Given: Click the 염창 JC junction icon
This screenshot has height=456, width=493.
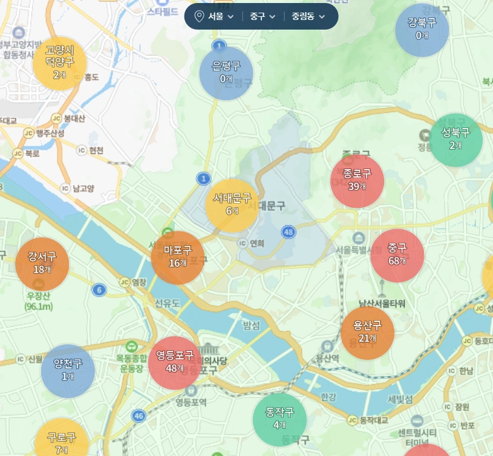Looking at the screenshot, I should click(125, 283).
